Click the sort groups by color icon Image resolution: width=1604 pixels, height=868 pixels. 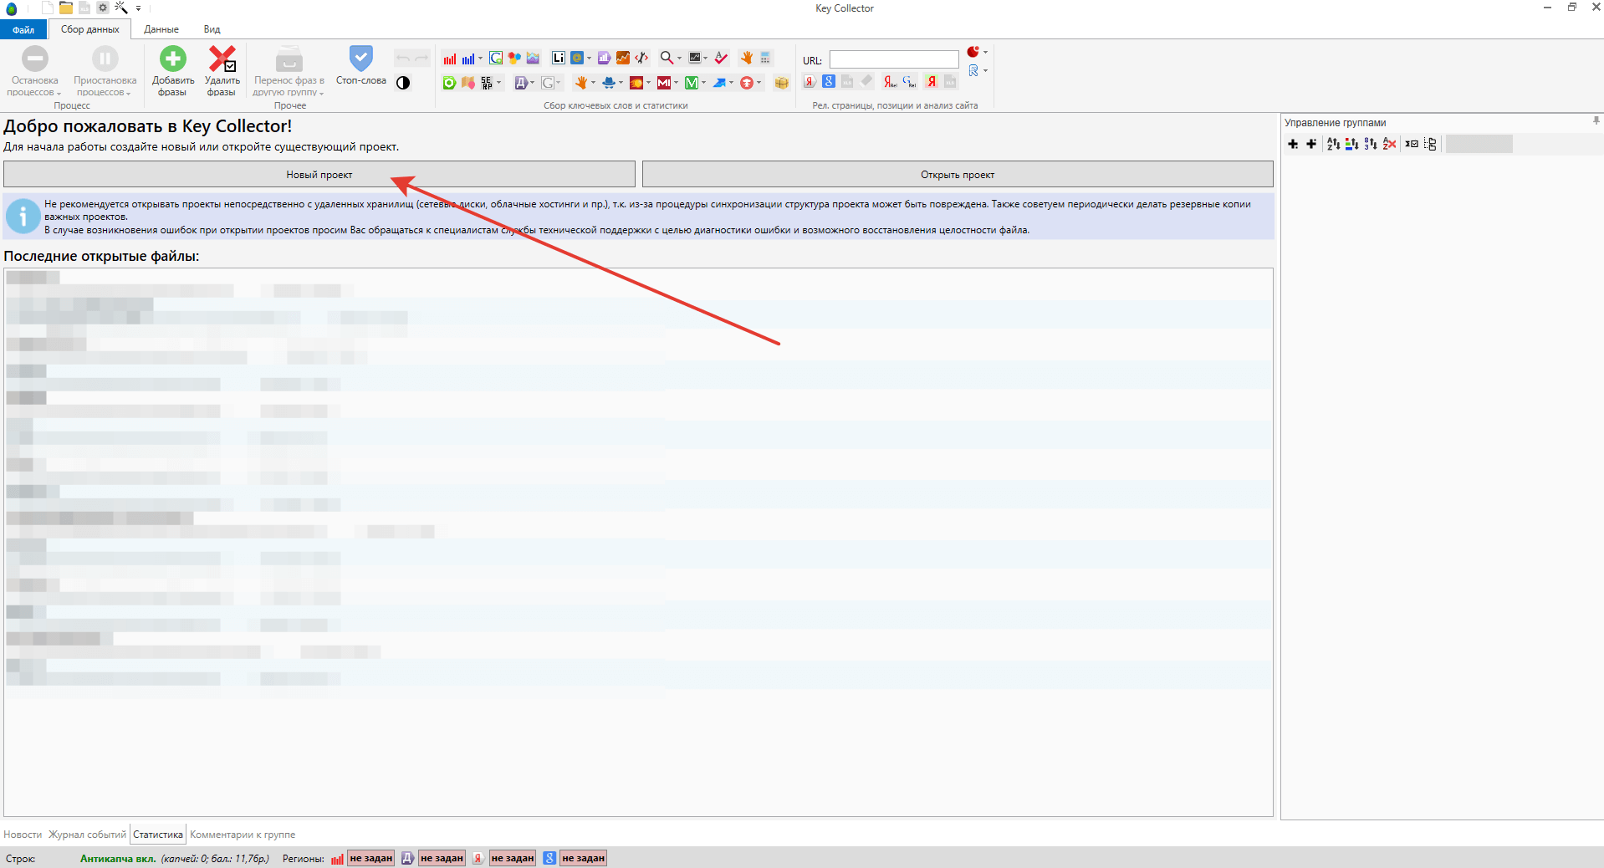[x=1351, y=144]
